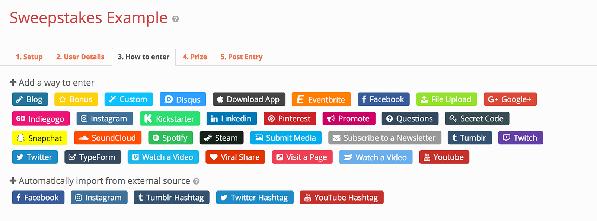Image resolution: width=597 pixels, height=221 pixels.
Task: Import entries from a Twitter Hashtag
Action: (x=255, y=197)
